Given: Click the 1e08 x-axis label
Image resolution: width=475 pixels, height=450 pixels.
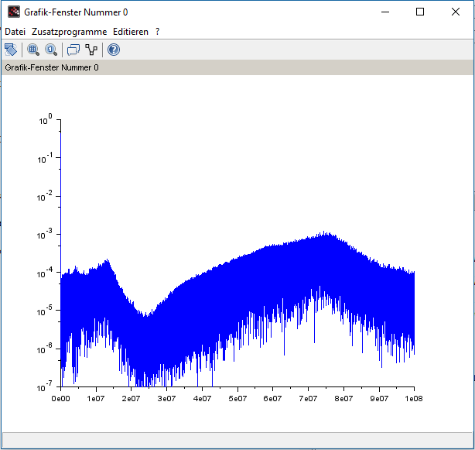Looking at the screenshot, I should [414, 397].
